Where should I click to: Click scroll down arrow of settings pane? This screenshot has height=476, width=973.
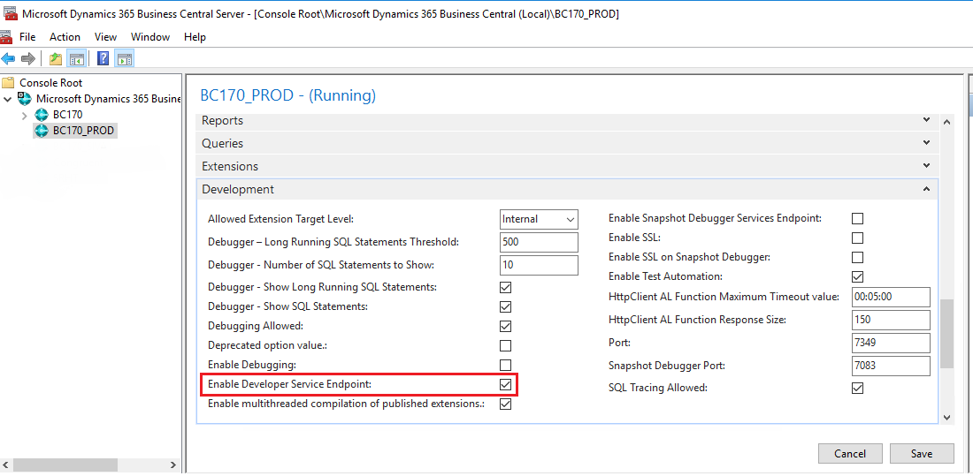[946, 418]
